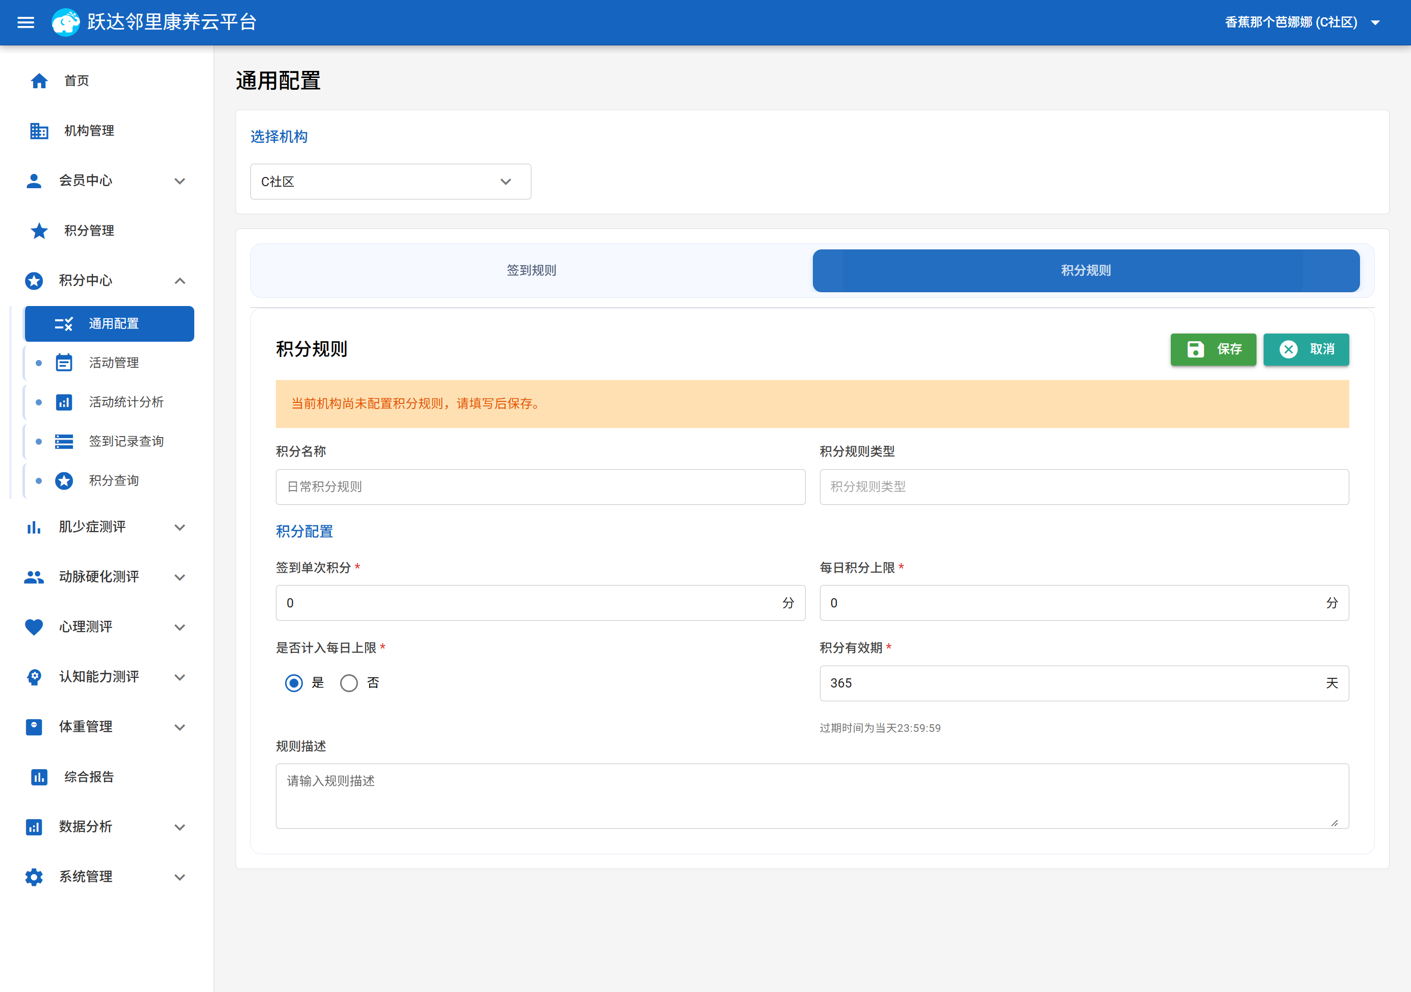Open 积分查询 submenu item
The width and height of the screenshot is (1411, 992).
point(109,480)
